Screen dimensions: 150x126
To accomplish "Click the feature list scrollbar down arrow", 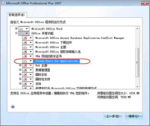I will click(x=137, y=87).
